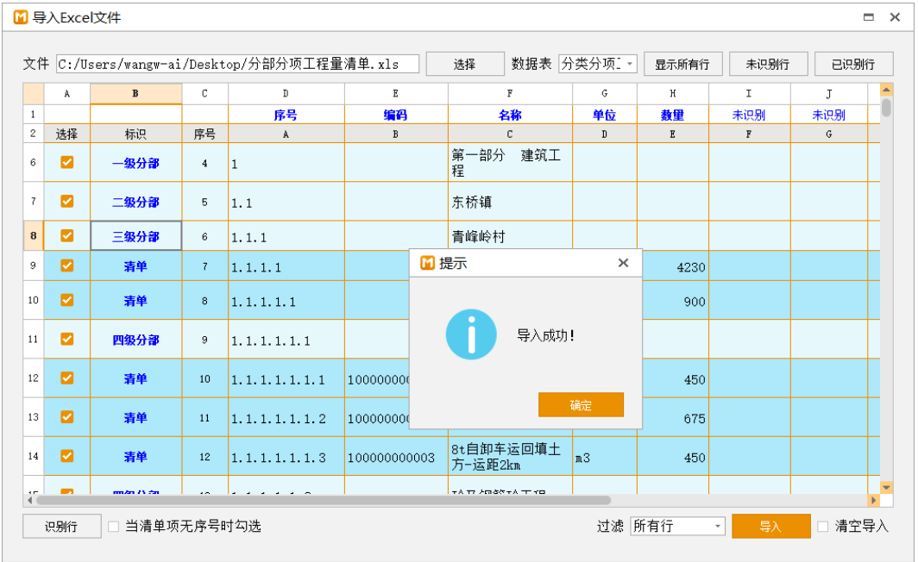Image resolution: width=918 pixels, height=562 pixels.
Task: Uncheck the checkbox in 一级分部 row
Action: [66, 162]
